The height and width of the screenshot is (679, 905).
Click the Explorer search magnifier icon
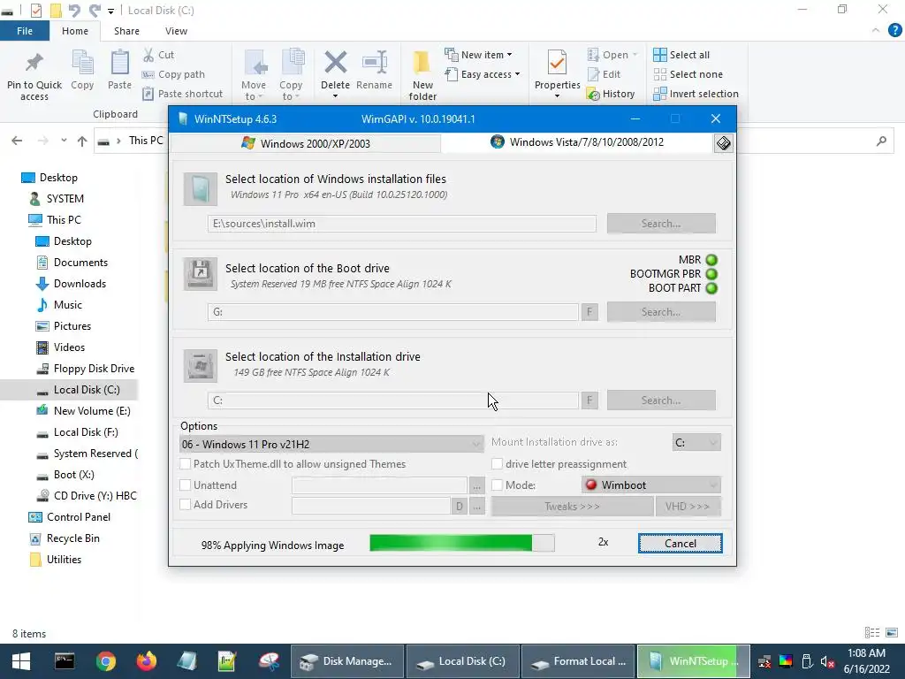coord(881,141)
